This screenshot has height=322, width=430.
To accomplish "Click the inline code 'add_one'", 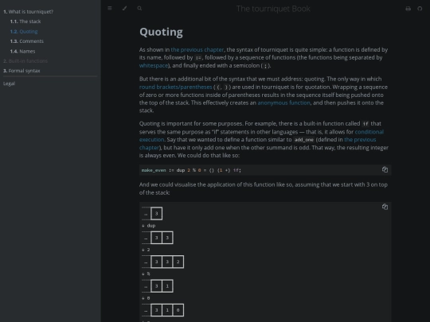I will coord(304,140).
